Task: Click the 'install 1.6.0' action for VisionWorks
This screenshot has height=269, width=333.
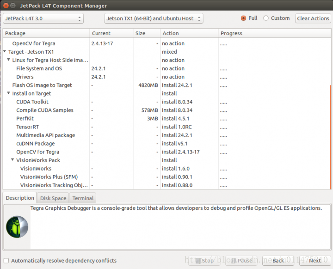Action: click(176, 169)
